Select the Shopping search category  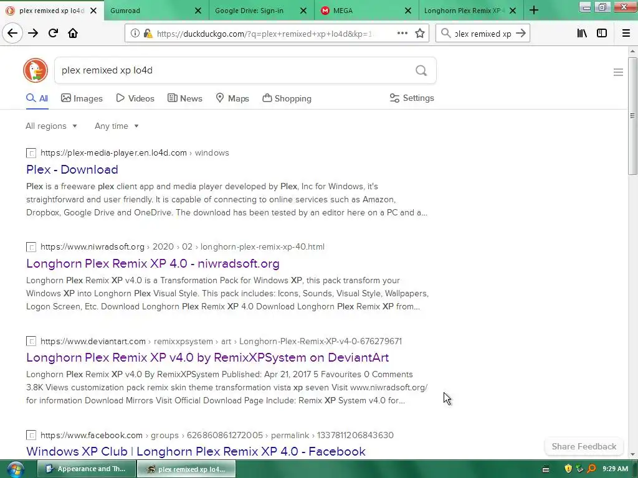point(287,98)
